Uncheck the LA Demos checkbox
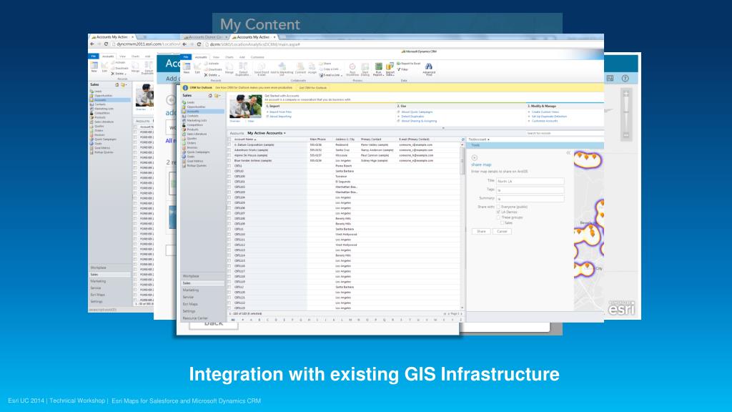This screenshot has height=412, width=732. click(x=498, y=212)
